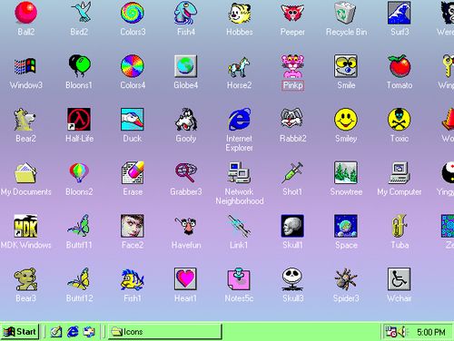Click the Erase eraser icon

point(133,172)
